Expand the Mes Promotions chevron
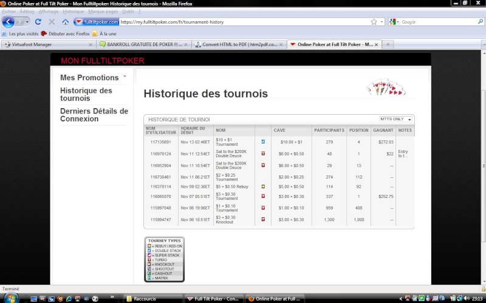The height and width of the screenshot is (303, 486). 125,75
